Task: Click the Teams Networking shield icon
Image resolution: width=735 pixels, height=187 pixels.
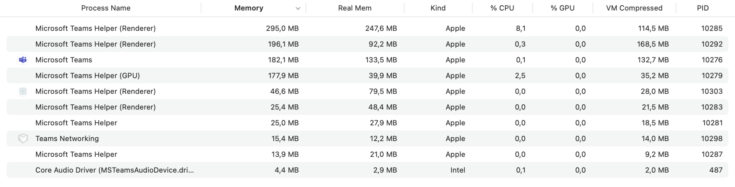Action: [x=23, y=139]
